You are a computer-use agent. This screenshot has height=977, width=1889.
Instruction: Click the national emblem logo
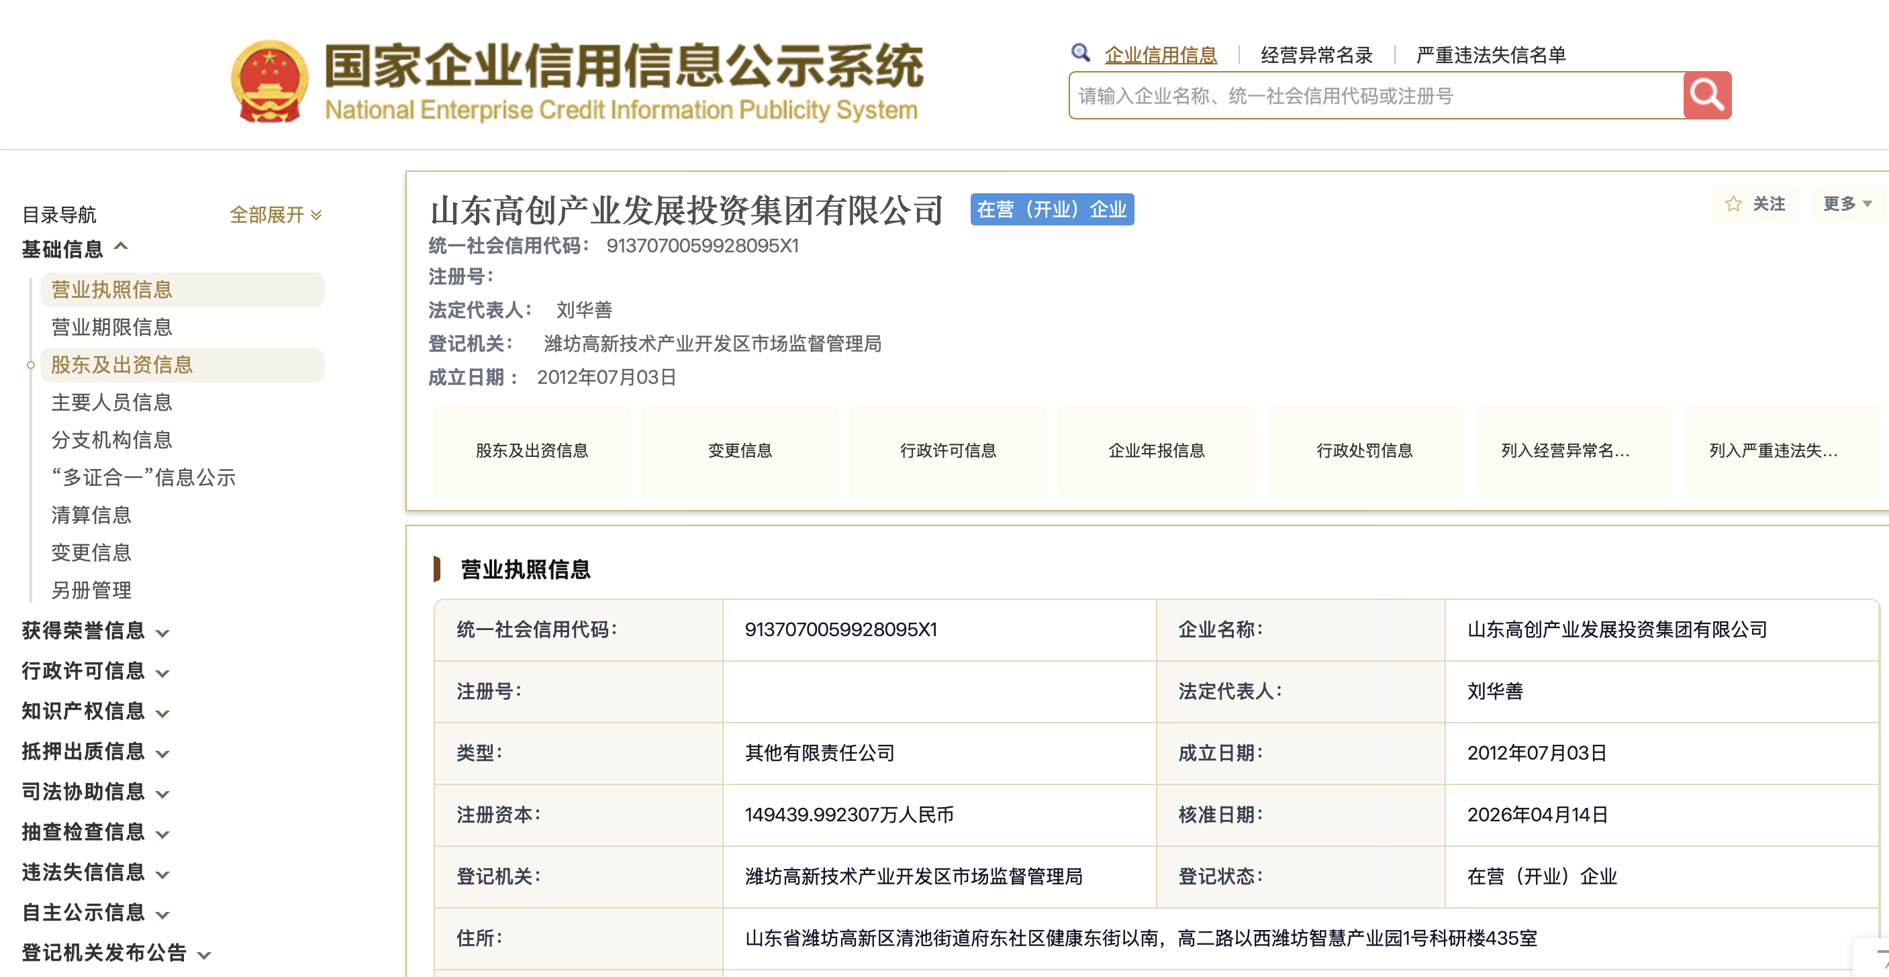[x=269, y=81]
